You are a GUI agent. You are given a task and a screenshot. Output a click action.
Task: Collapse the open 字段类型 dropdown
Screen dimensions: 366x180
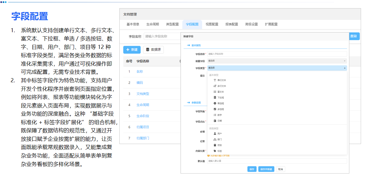[x=345, y=68]
